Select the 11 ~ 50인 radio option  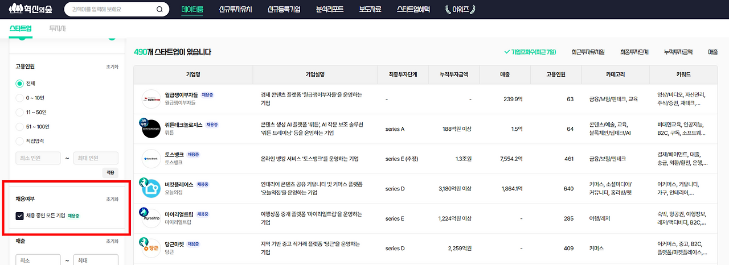click(x=20, y=112)
